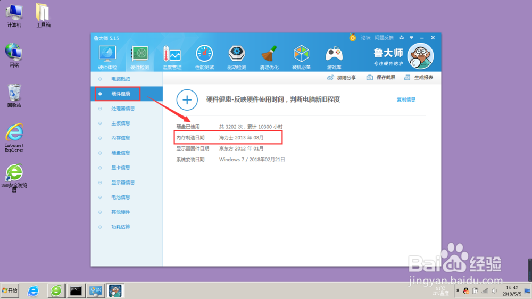Click 360 browser taskbar icon
Screen dimensions: 532x299
56,291
